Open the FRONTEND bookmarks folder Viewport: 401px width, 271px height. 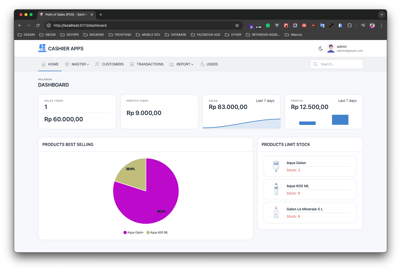tap(120, 35)
